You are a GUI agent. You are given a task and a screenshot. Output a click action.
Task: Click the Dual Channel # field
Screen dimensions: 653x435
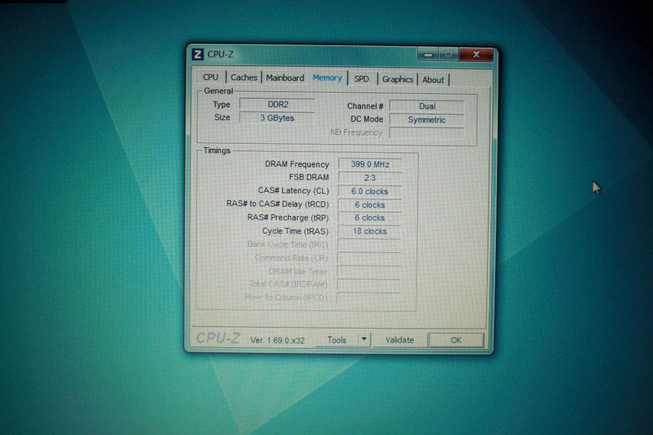427,106
